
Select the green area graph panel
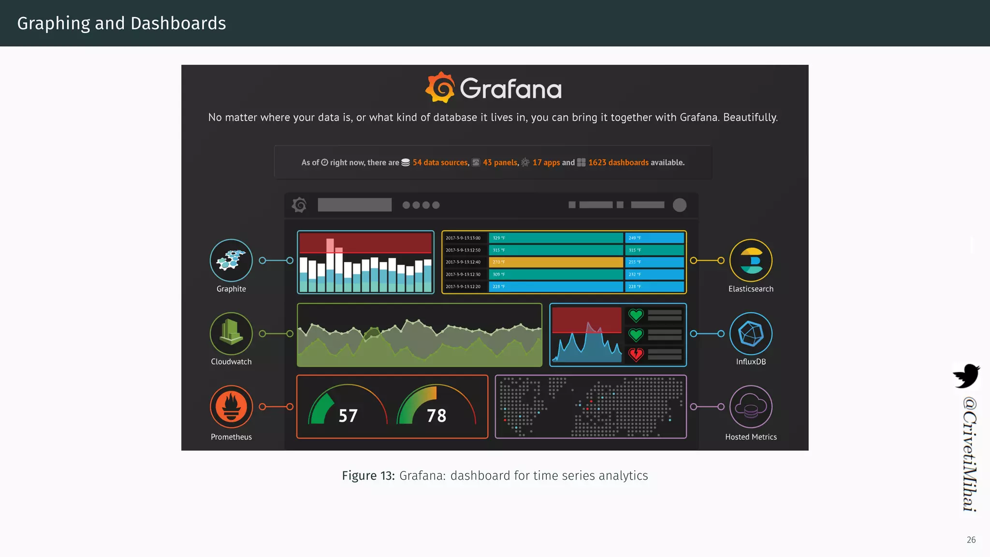[420, 335]
